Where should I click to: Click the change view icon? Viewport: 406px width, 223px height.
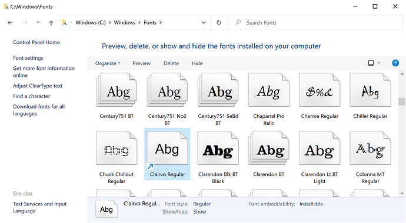(x=371, y=63)
